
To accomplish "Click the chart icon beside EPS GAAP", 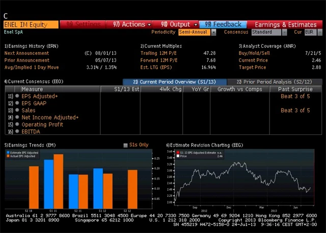I will click(17, 103).
